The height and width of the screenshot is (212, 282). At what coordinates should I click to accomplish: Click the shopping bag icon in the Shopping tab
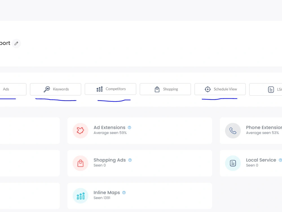click(x=157, y=89)
